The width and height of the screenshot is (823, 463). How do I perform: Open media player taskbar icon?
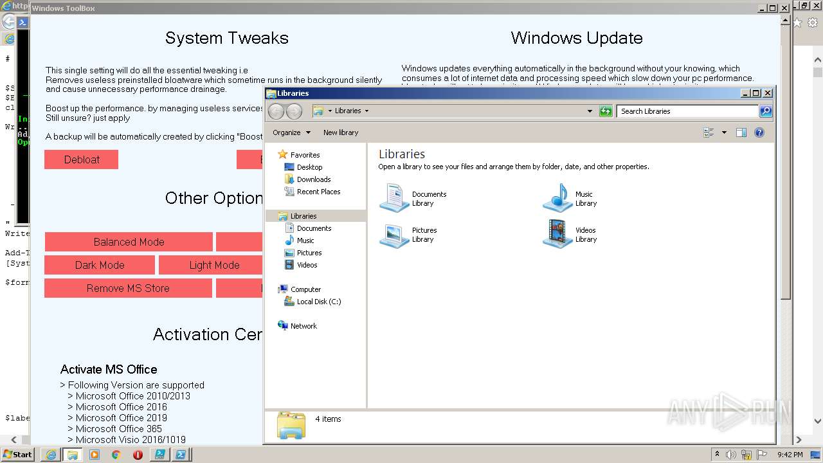(95, 455)
